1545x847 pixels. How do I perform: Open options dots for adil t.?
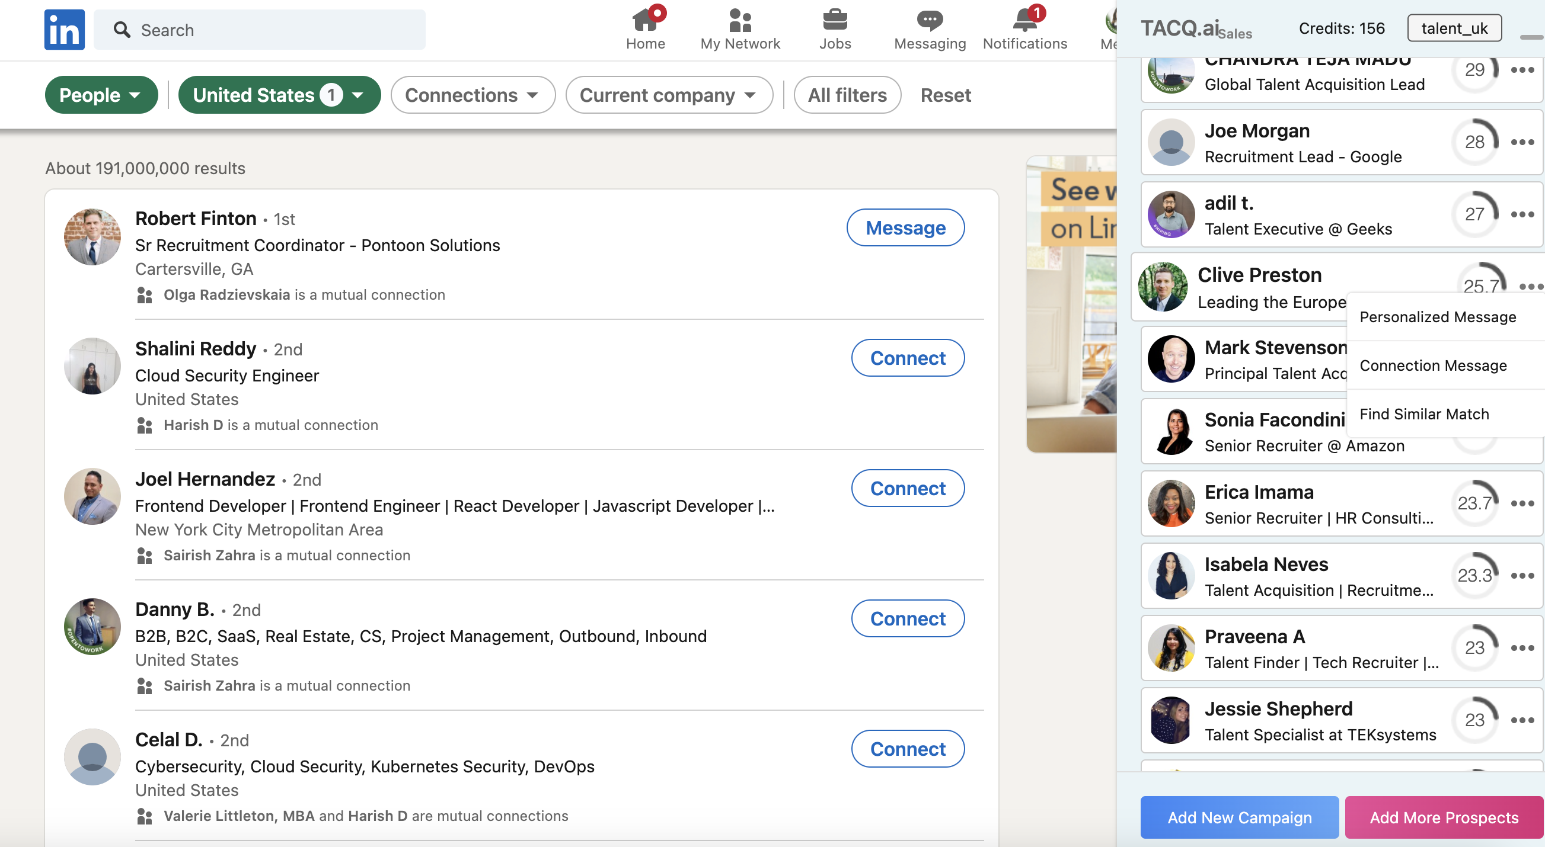point(1522,214)
